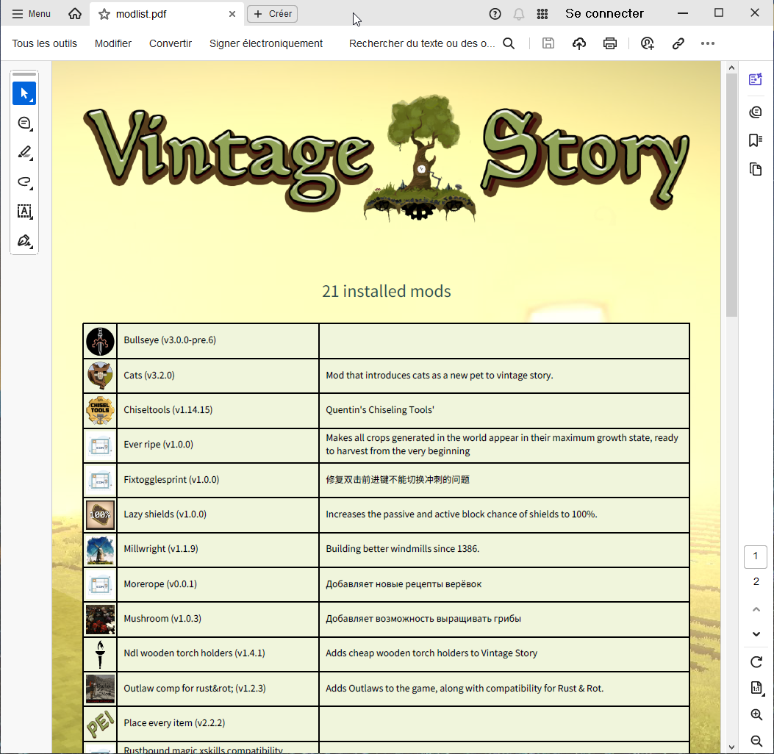
Task: Click 'Quentin's Chiseling Tools' description
Action: 379,410
